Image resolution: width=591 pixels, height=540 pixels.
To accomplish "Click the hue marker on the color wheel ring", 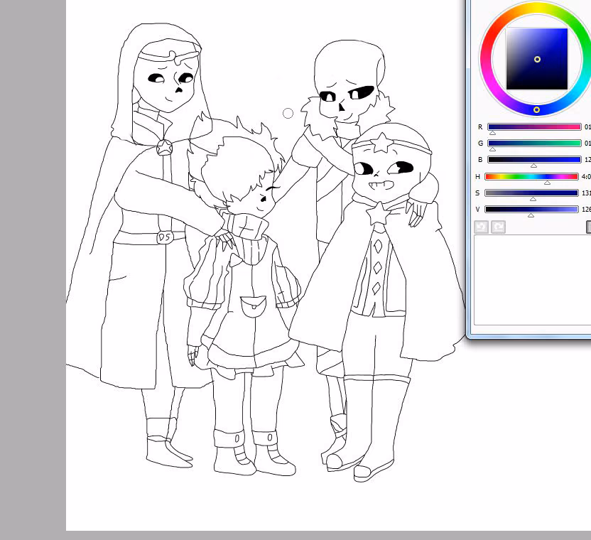I will point(537,109).
